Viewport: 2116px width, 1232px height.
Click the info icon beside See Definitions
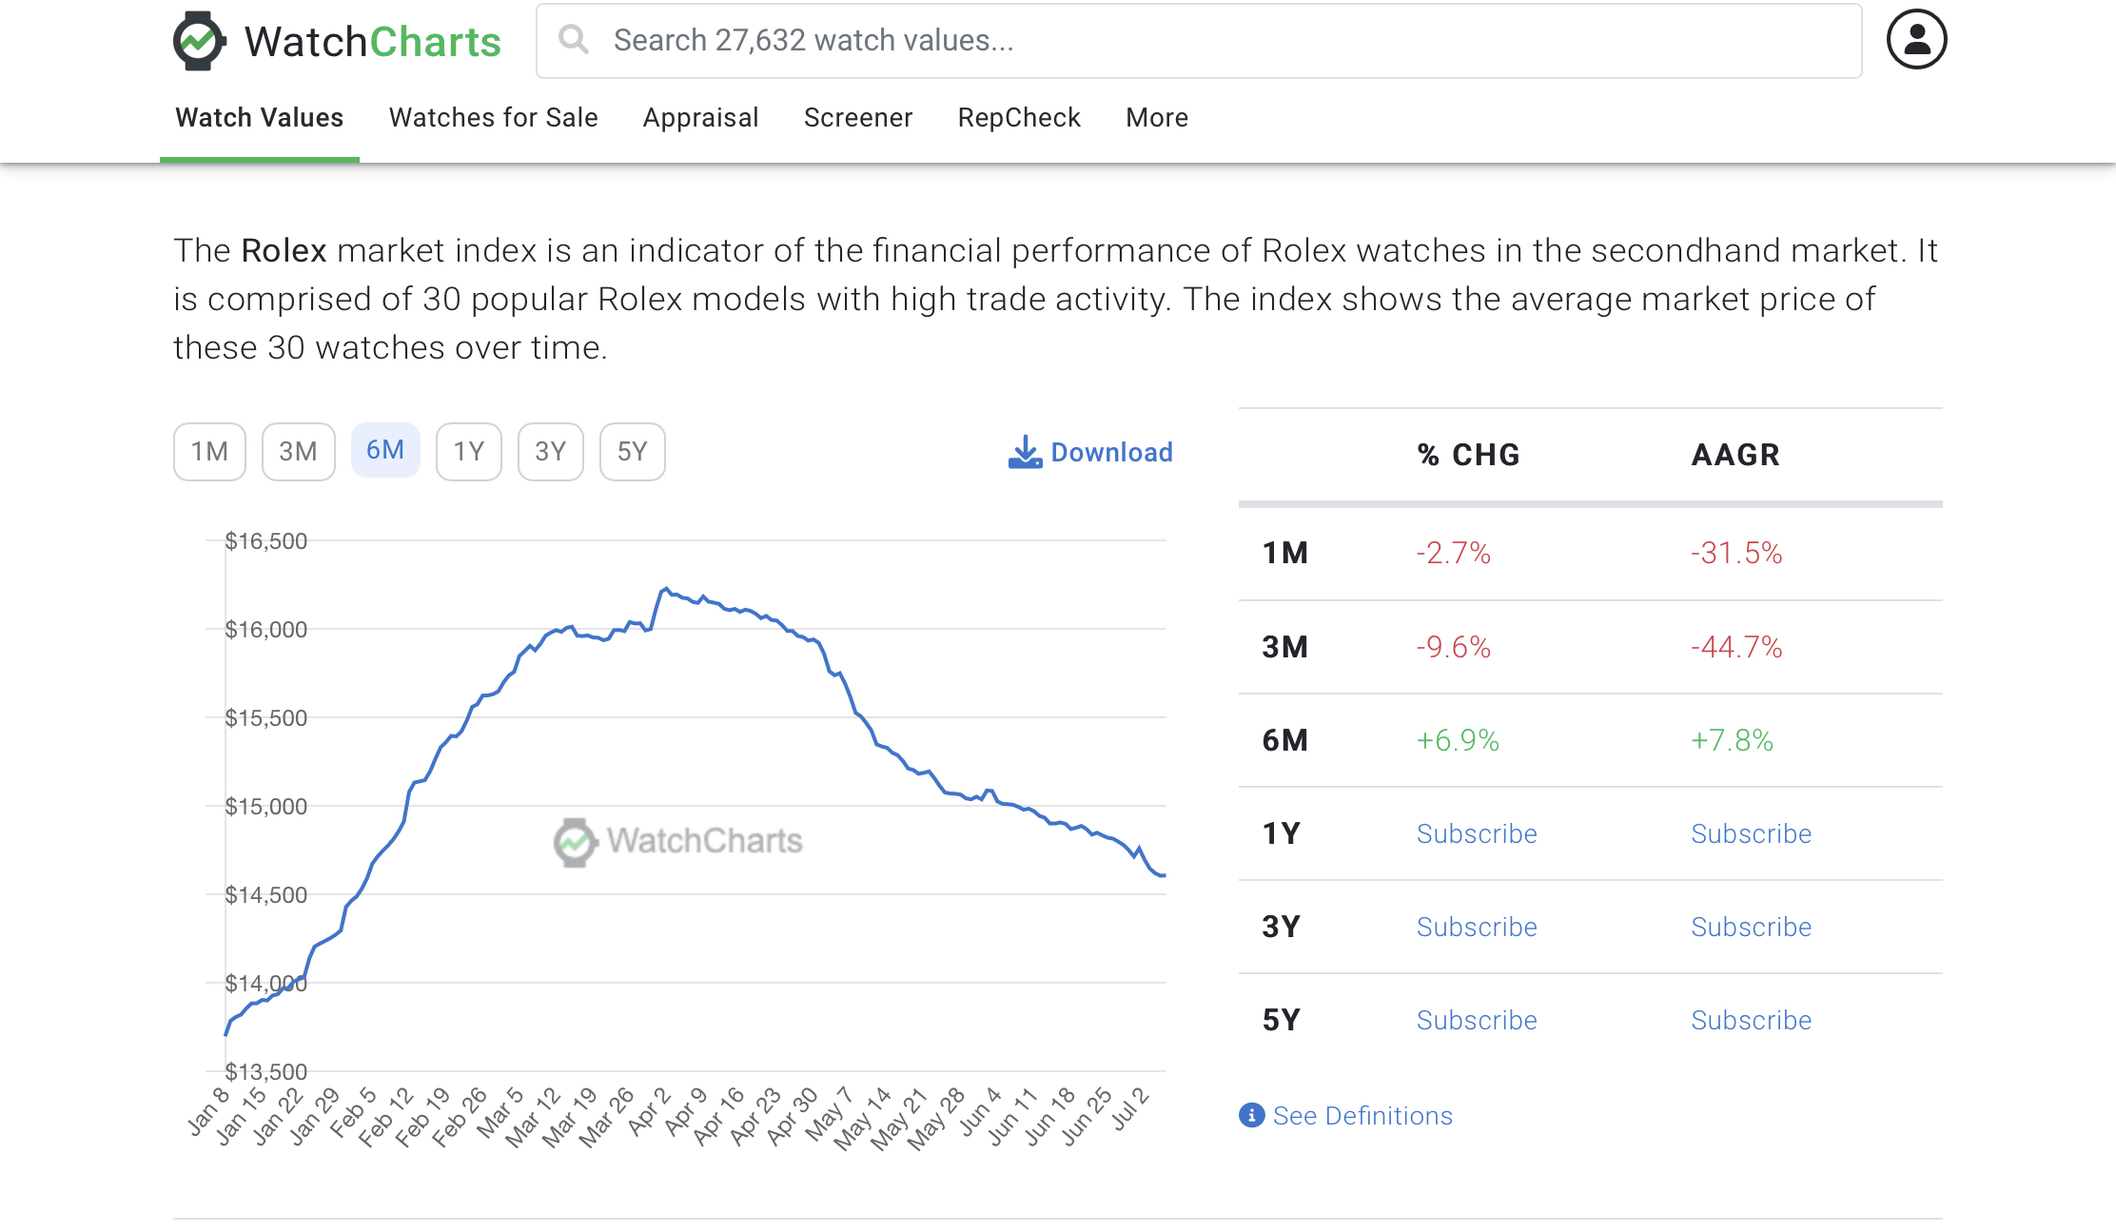pos(1251,1115)
